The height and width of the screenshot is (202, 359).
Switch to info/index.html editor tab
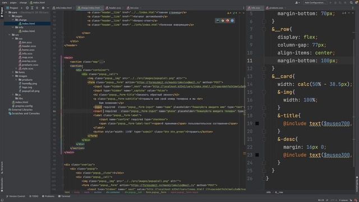pos(62,8)
